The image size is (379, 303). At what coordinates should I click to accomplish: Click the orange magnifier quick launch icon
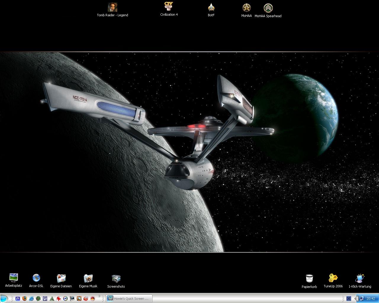point(79,299)
